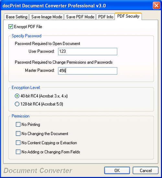Click the dialog title bar
Viewport: 162px width, 178px height.
click(77, 6)
